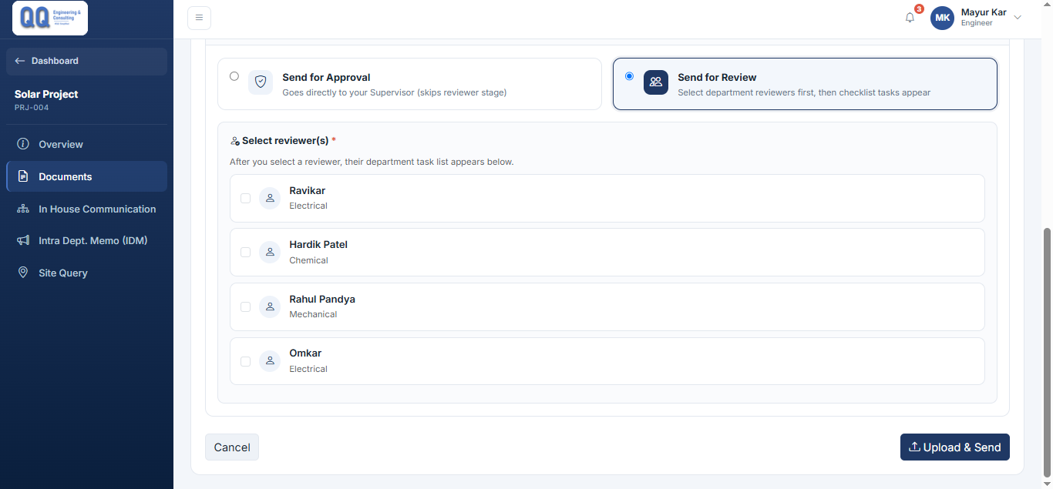Click the Documents file icon in sidebar

23,176
